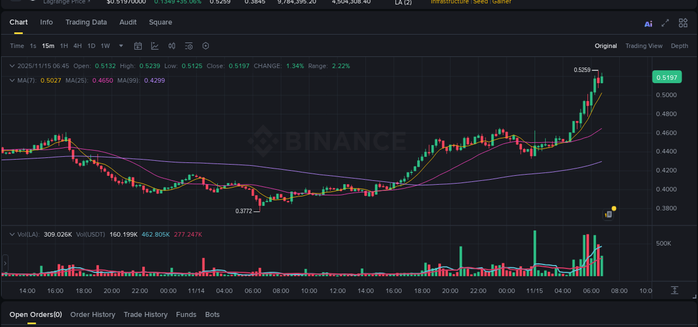Collapse the OHLC price info row

(x=11, y=66)
